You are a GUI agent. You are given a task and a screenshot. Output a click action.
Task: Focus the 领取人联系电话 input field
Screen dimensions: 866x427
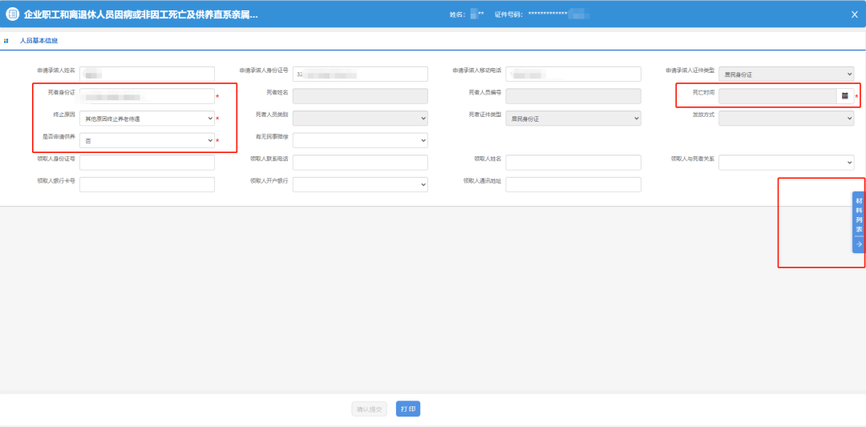(x=360, y=162)
